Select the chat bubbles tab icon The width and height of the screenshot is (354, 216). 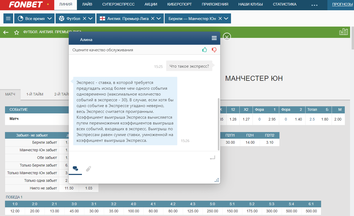(75, 169)
